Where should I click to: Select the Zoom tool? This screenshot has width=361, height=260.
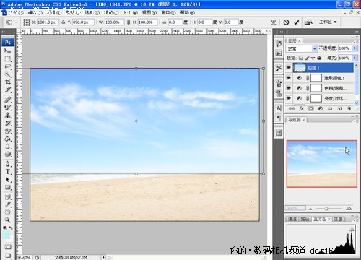[7, 220]
